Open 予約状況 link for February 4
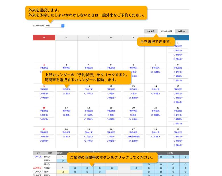 coord(89,68)
